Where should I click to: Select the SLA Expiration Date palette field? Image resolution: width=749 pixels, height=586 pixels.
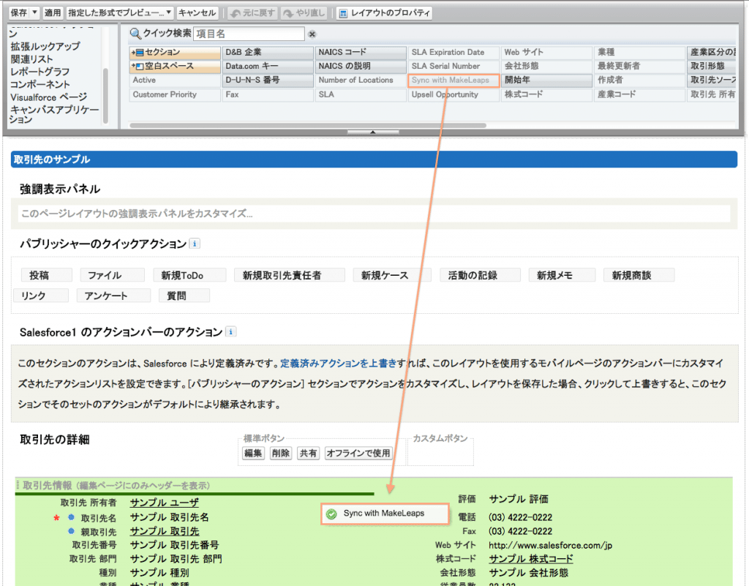[x=453, y=52]
